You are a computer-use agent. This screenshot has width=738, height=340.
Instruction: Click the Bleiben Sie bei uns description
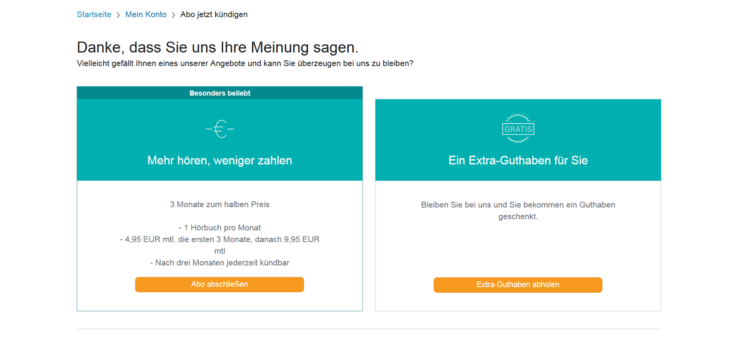click(x=518, y=211)
